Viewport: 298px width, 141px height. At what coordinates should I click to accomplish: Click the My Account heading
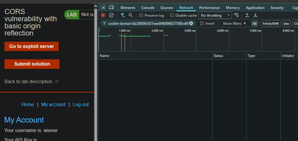tap(24, 120)
